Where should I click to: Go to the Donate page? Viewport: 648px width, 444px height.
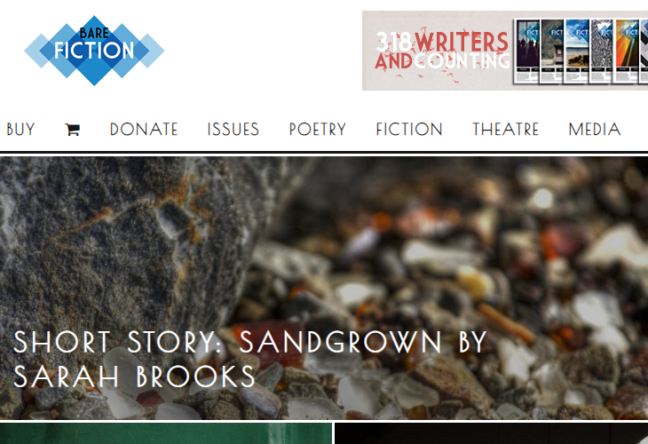144,130
